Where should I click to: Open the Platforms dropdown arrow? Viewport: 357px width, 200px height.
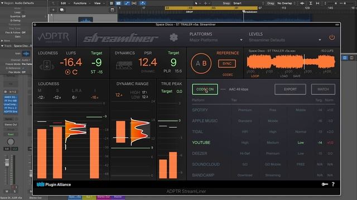(241, 40)
